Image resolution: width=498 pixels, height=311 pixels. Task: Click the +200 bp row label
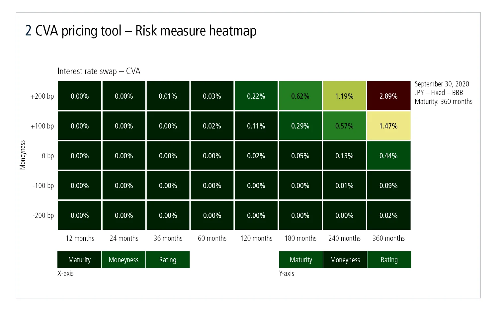[x=42, y=96]
